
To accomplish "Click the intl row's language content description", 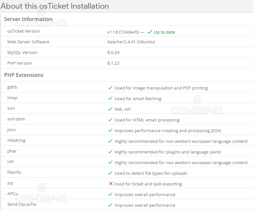I will pos(181,163).
